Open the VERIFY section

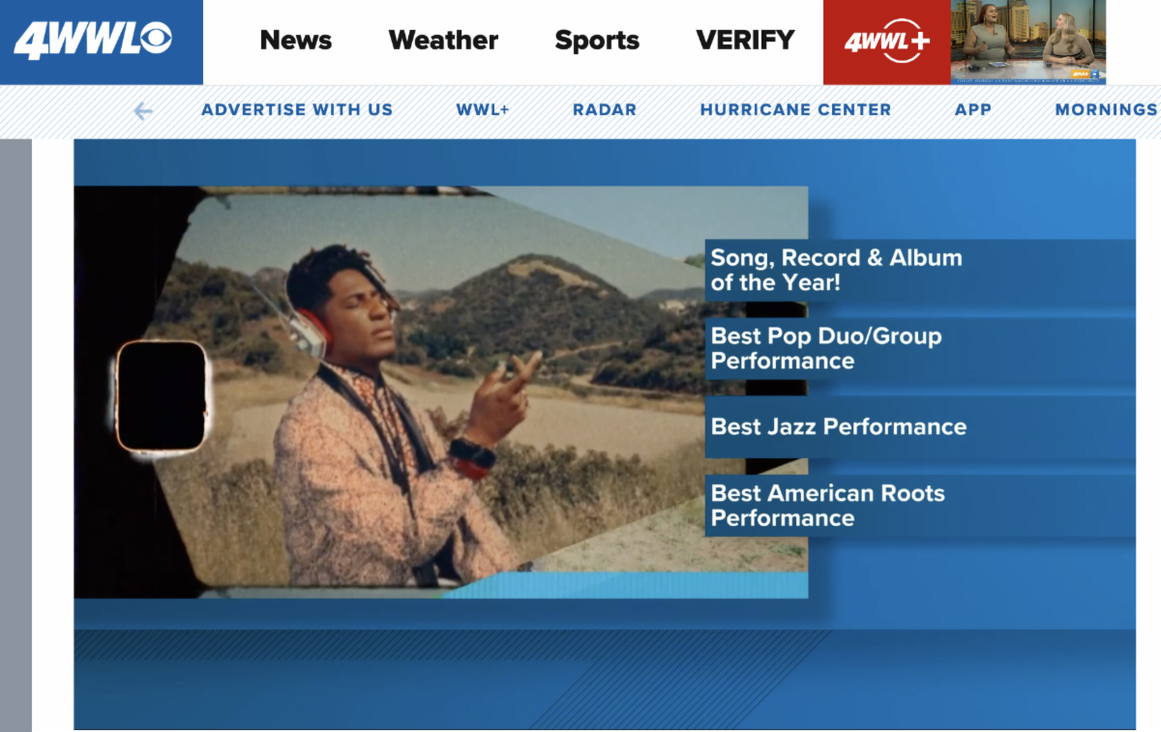745,41
